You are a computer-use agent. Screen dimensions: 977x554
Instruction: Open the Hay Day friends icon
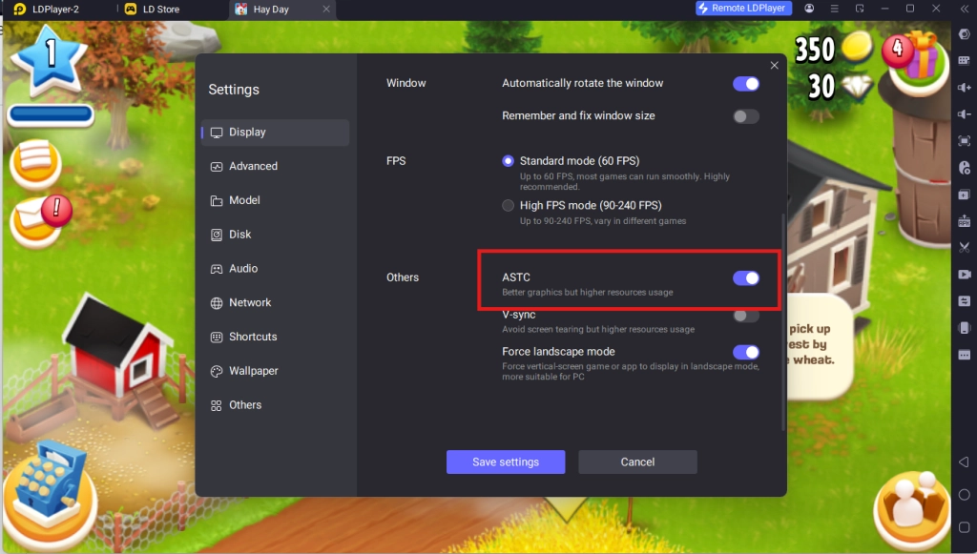[912, 509]
